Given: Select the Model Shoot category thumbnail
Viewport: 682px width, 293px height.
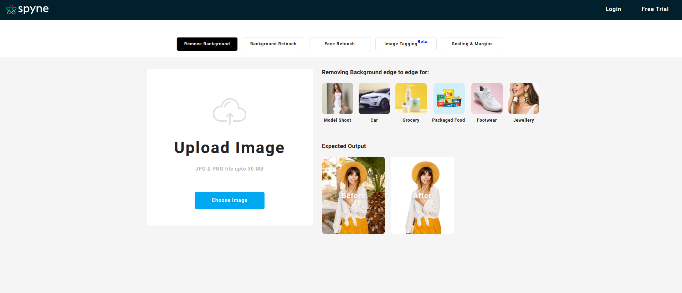Looking at the screenshot, I should 337,98.
